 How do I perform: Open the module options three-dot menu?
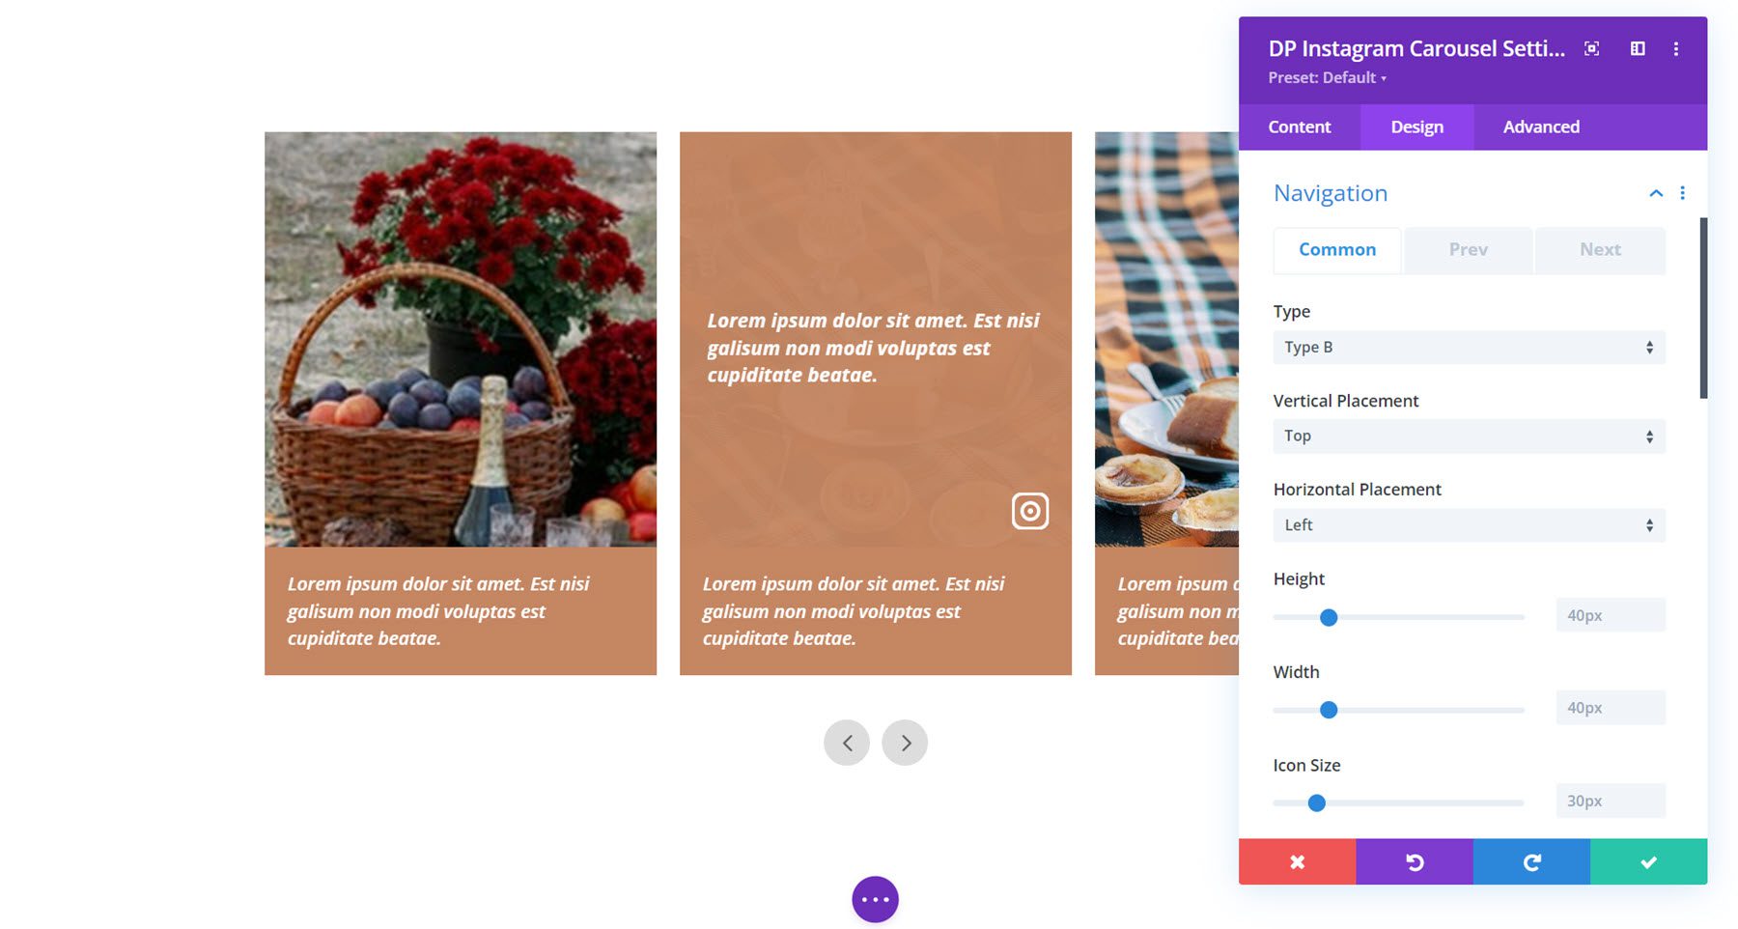(1676, 48)
